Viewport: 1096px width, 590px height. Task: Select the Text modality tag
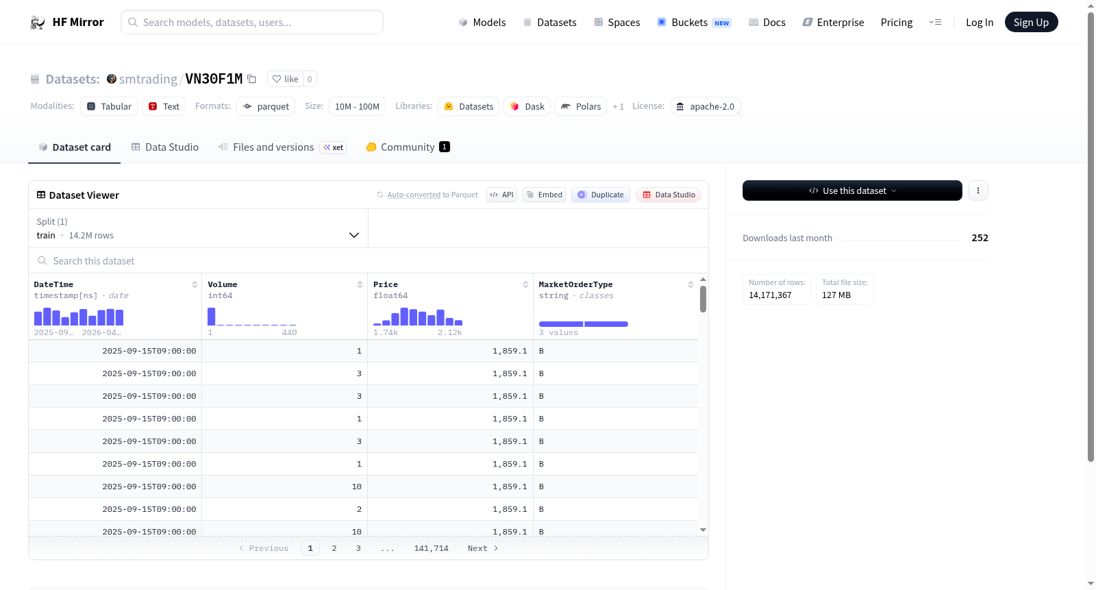[164, 106]
